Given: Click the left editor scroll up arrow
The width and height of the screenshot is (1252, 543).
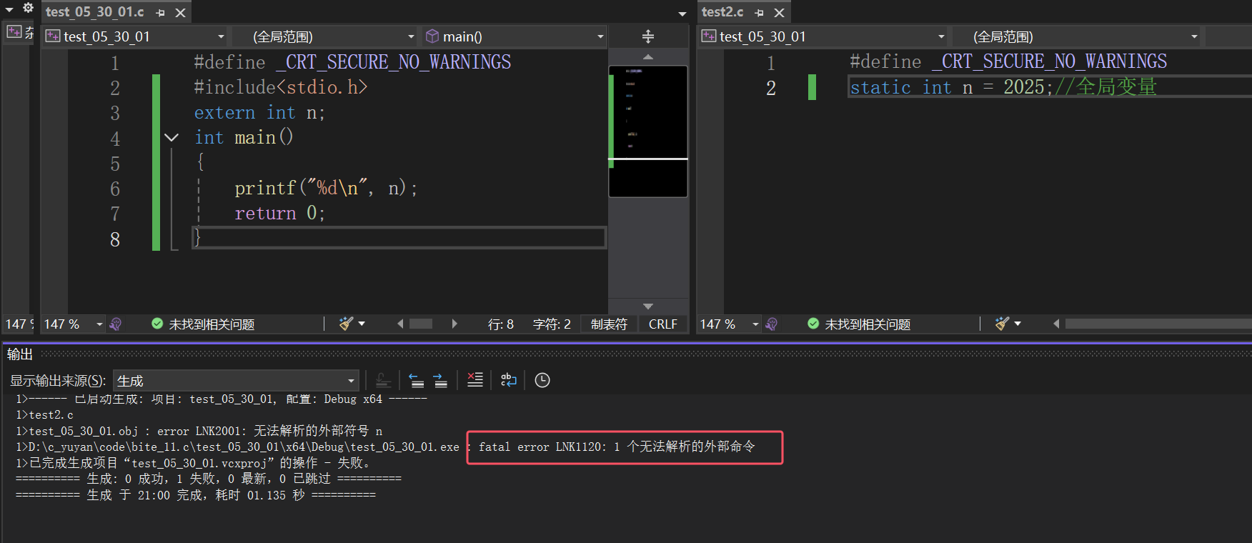Looking at the screenshot, I should (648, 56).
